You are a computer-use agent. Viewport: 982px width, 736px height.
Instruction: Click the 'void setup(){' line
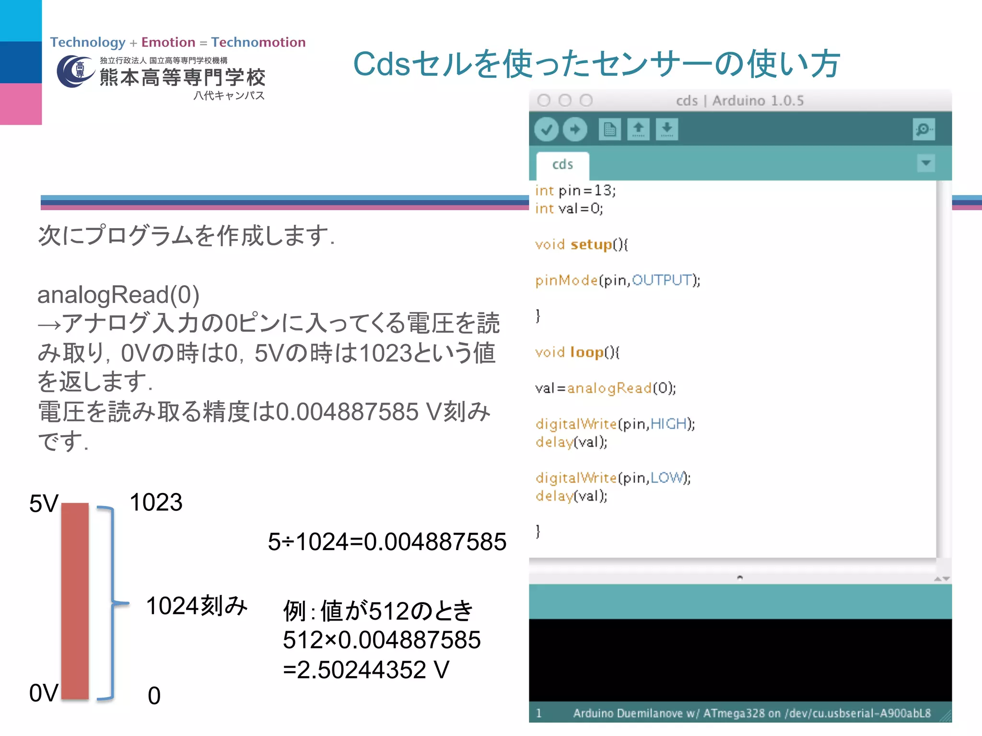point(582,245)
